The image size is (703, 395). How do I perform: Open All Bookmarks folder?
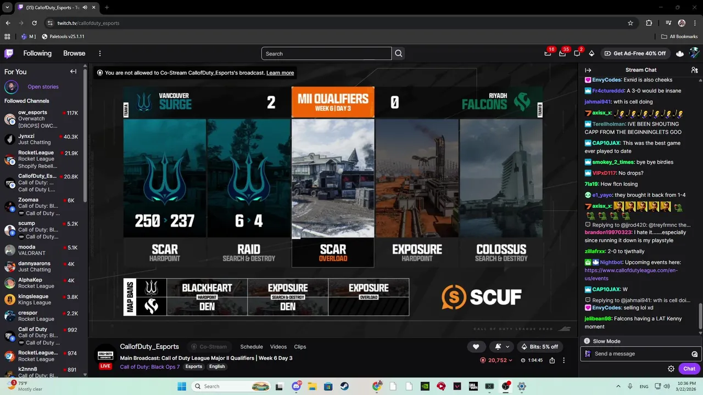coord(679,36)
